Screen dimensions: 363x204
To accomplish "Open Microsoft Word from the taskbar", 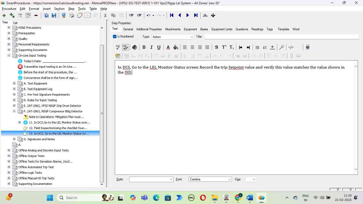I will tap(250, 198).
